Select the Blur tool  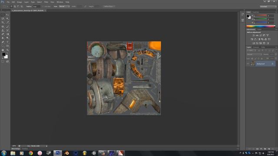(x=3, y=38)
